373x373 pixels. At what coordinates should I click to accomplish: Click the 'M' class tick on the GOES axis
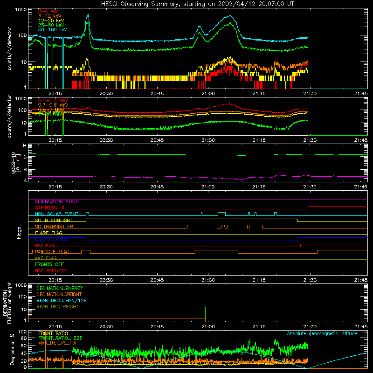click(x=25, y=145)
